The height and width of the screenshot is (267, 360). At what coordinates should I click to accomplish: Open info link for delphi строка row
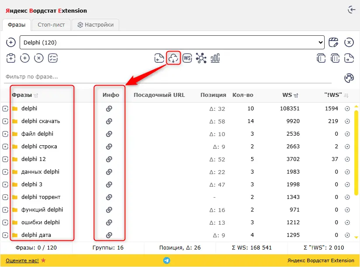click(x=109, y=147)
